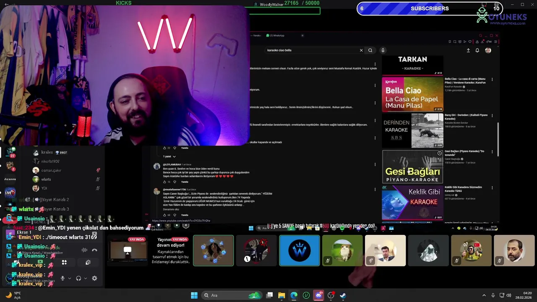Open the browser hamburger menu
Viewport: 537px width, 302px height.
tap(496, 42)
